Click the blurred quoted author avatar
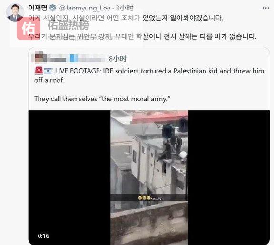Viewport: 274px width, 245px height. [x=39, y=57]
